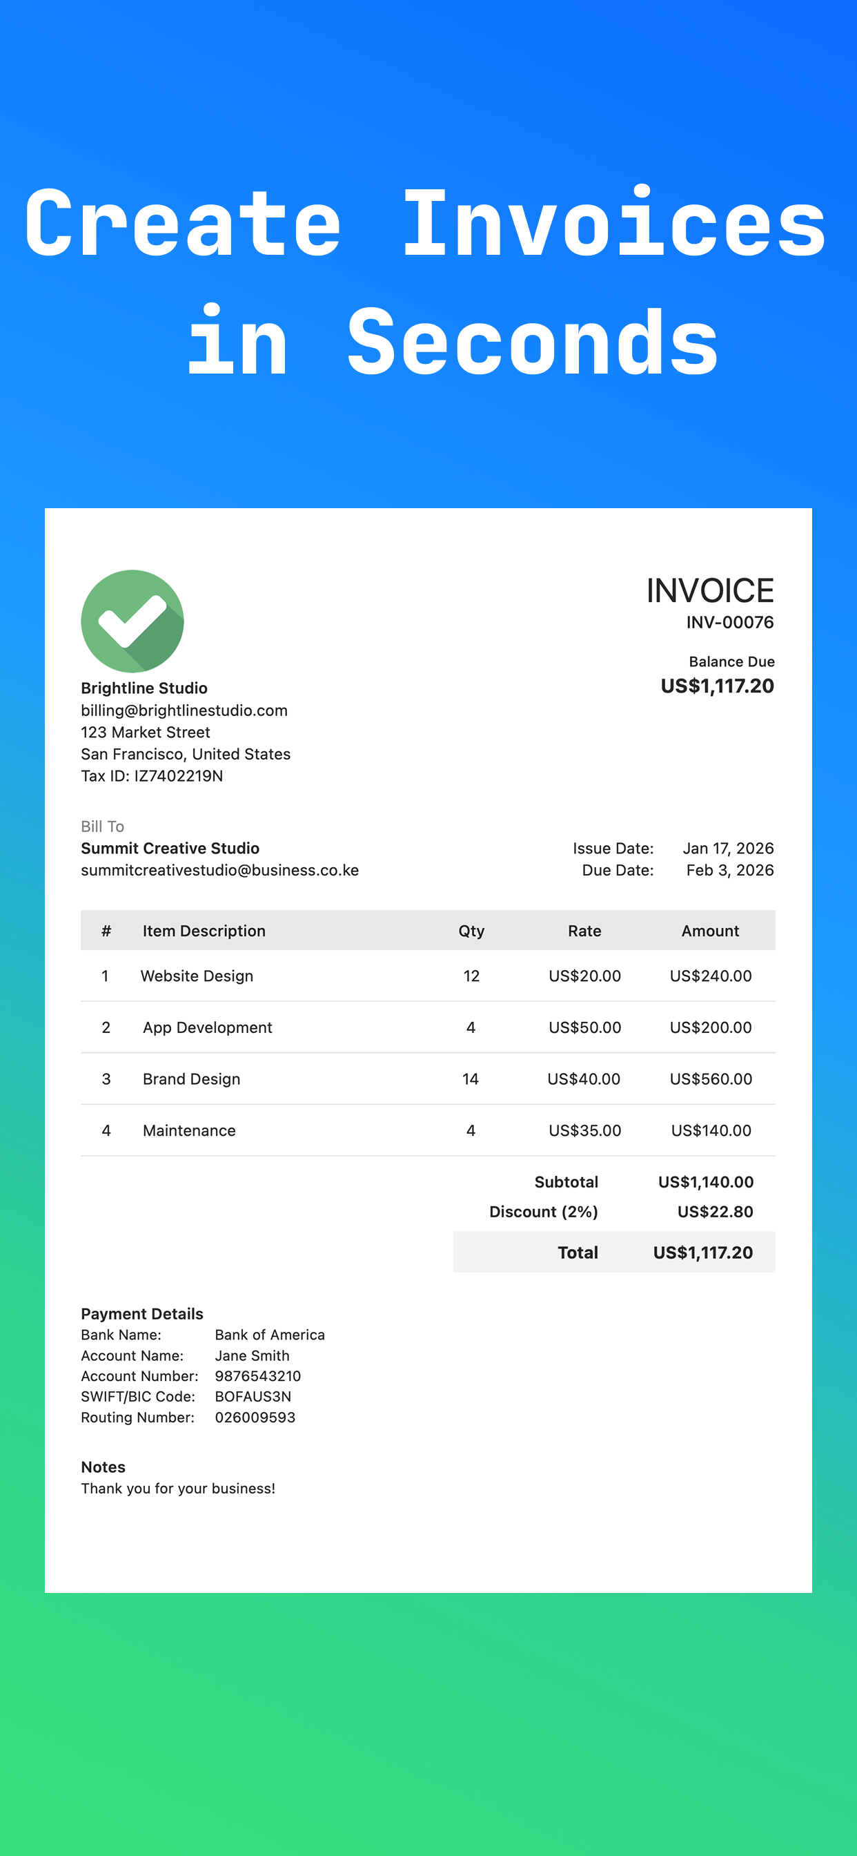Click the green checkmark logo
This screenshot has width=857, height=1856.
point(132,621)
